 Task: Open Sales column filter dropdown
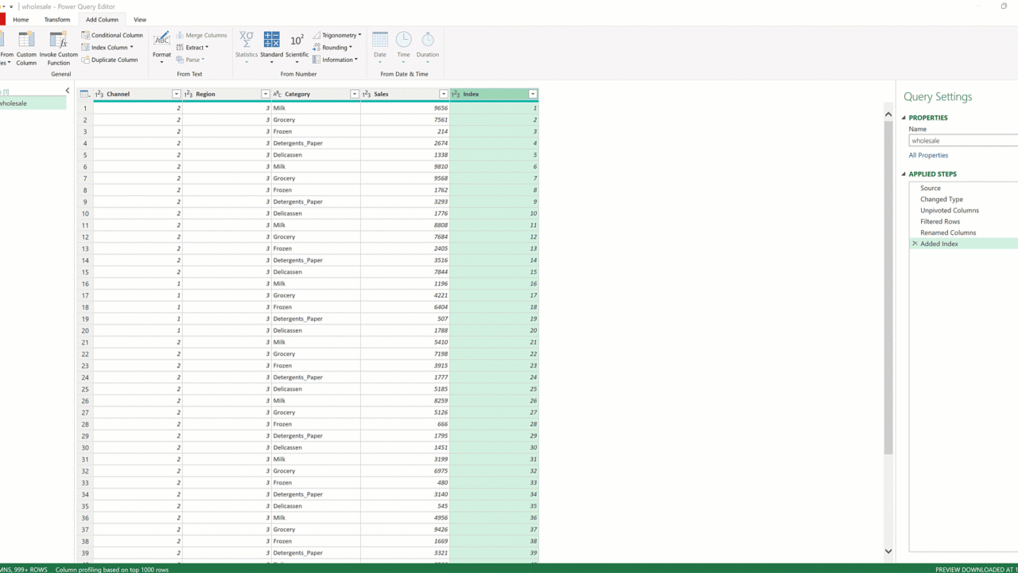pyautogui.click(x=444, y=94)
